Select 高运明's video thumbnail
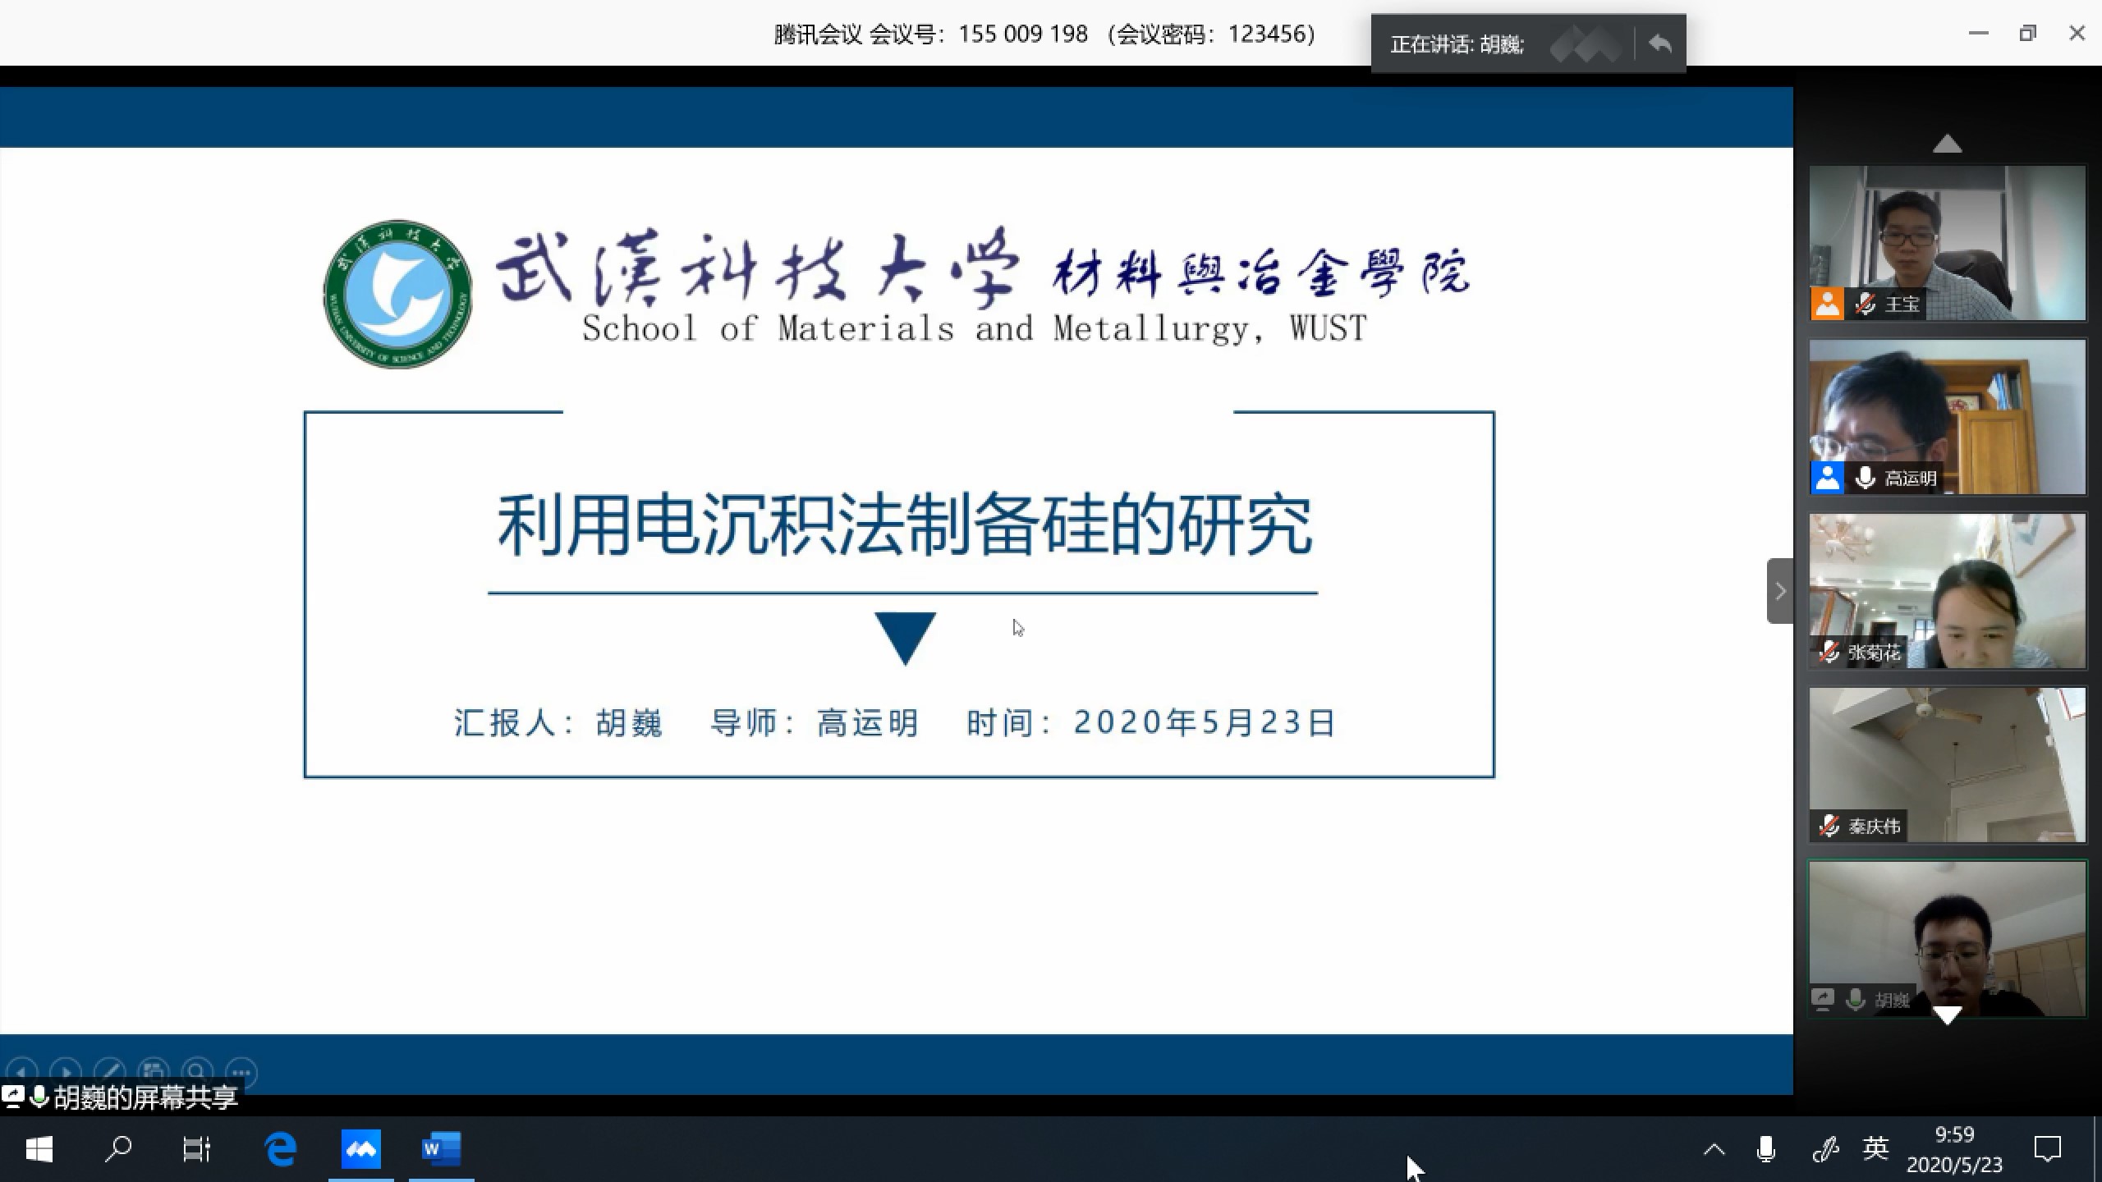Viewport: 2102px width, 1182px height. click(x=1947, y=416)
